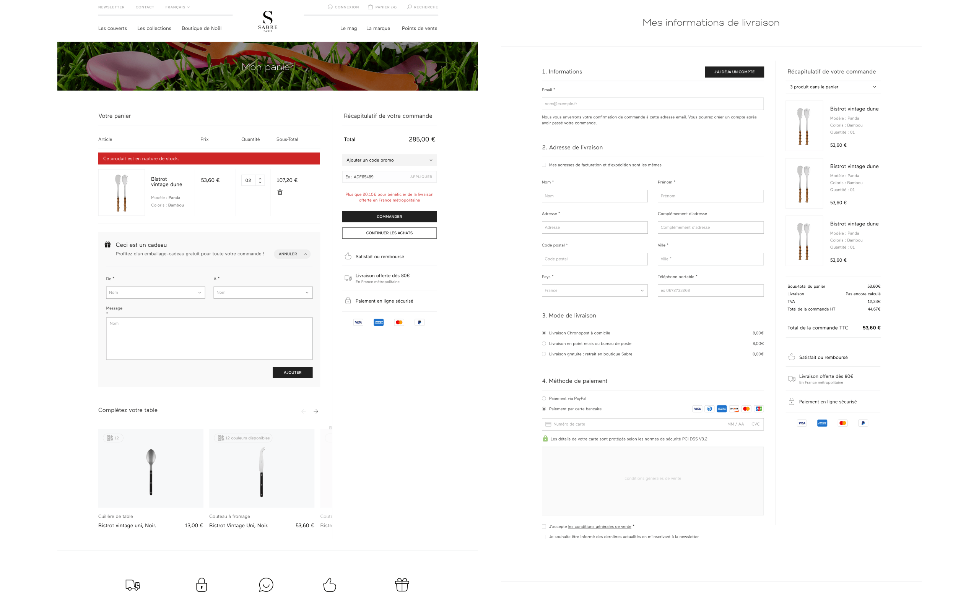Screen dimensions: 979x596
Task: Choose Paiement via PayPal radio button
Action: click(544, 398)
